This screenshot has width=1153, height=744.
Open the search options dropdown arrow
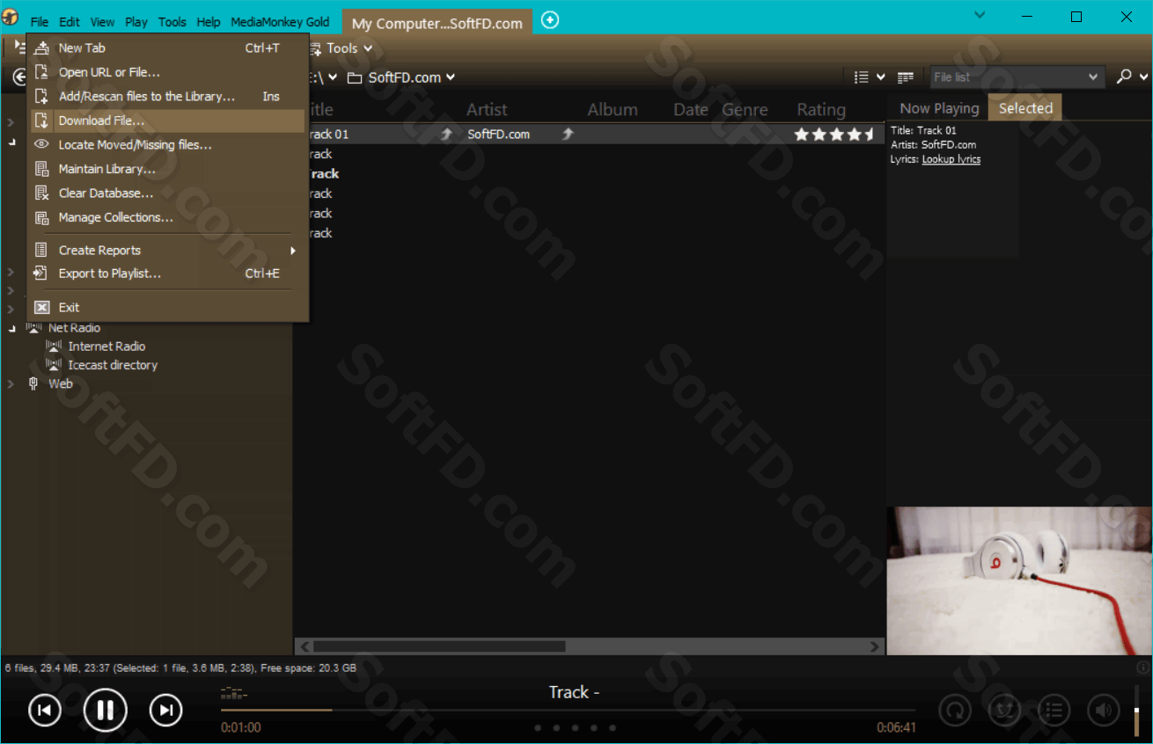coord(1142,77)
